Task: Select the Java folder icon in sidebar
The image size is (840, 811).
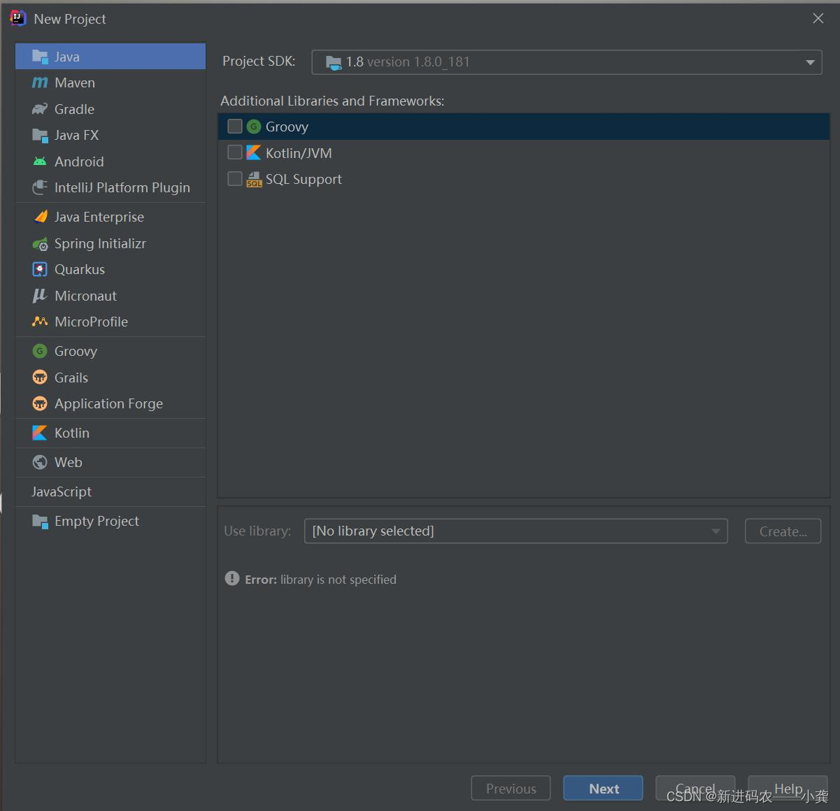Action: 40,57
